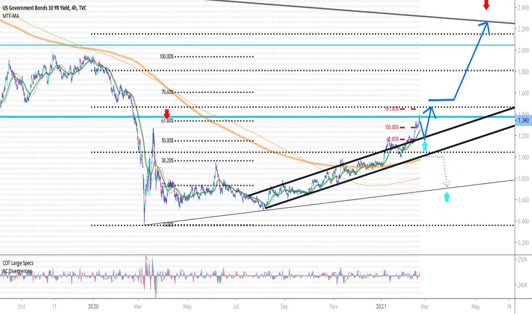
Task: Select the COT Large Specs indicator label
Action: click(x=18, y=263)
